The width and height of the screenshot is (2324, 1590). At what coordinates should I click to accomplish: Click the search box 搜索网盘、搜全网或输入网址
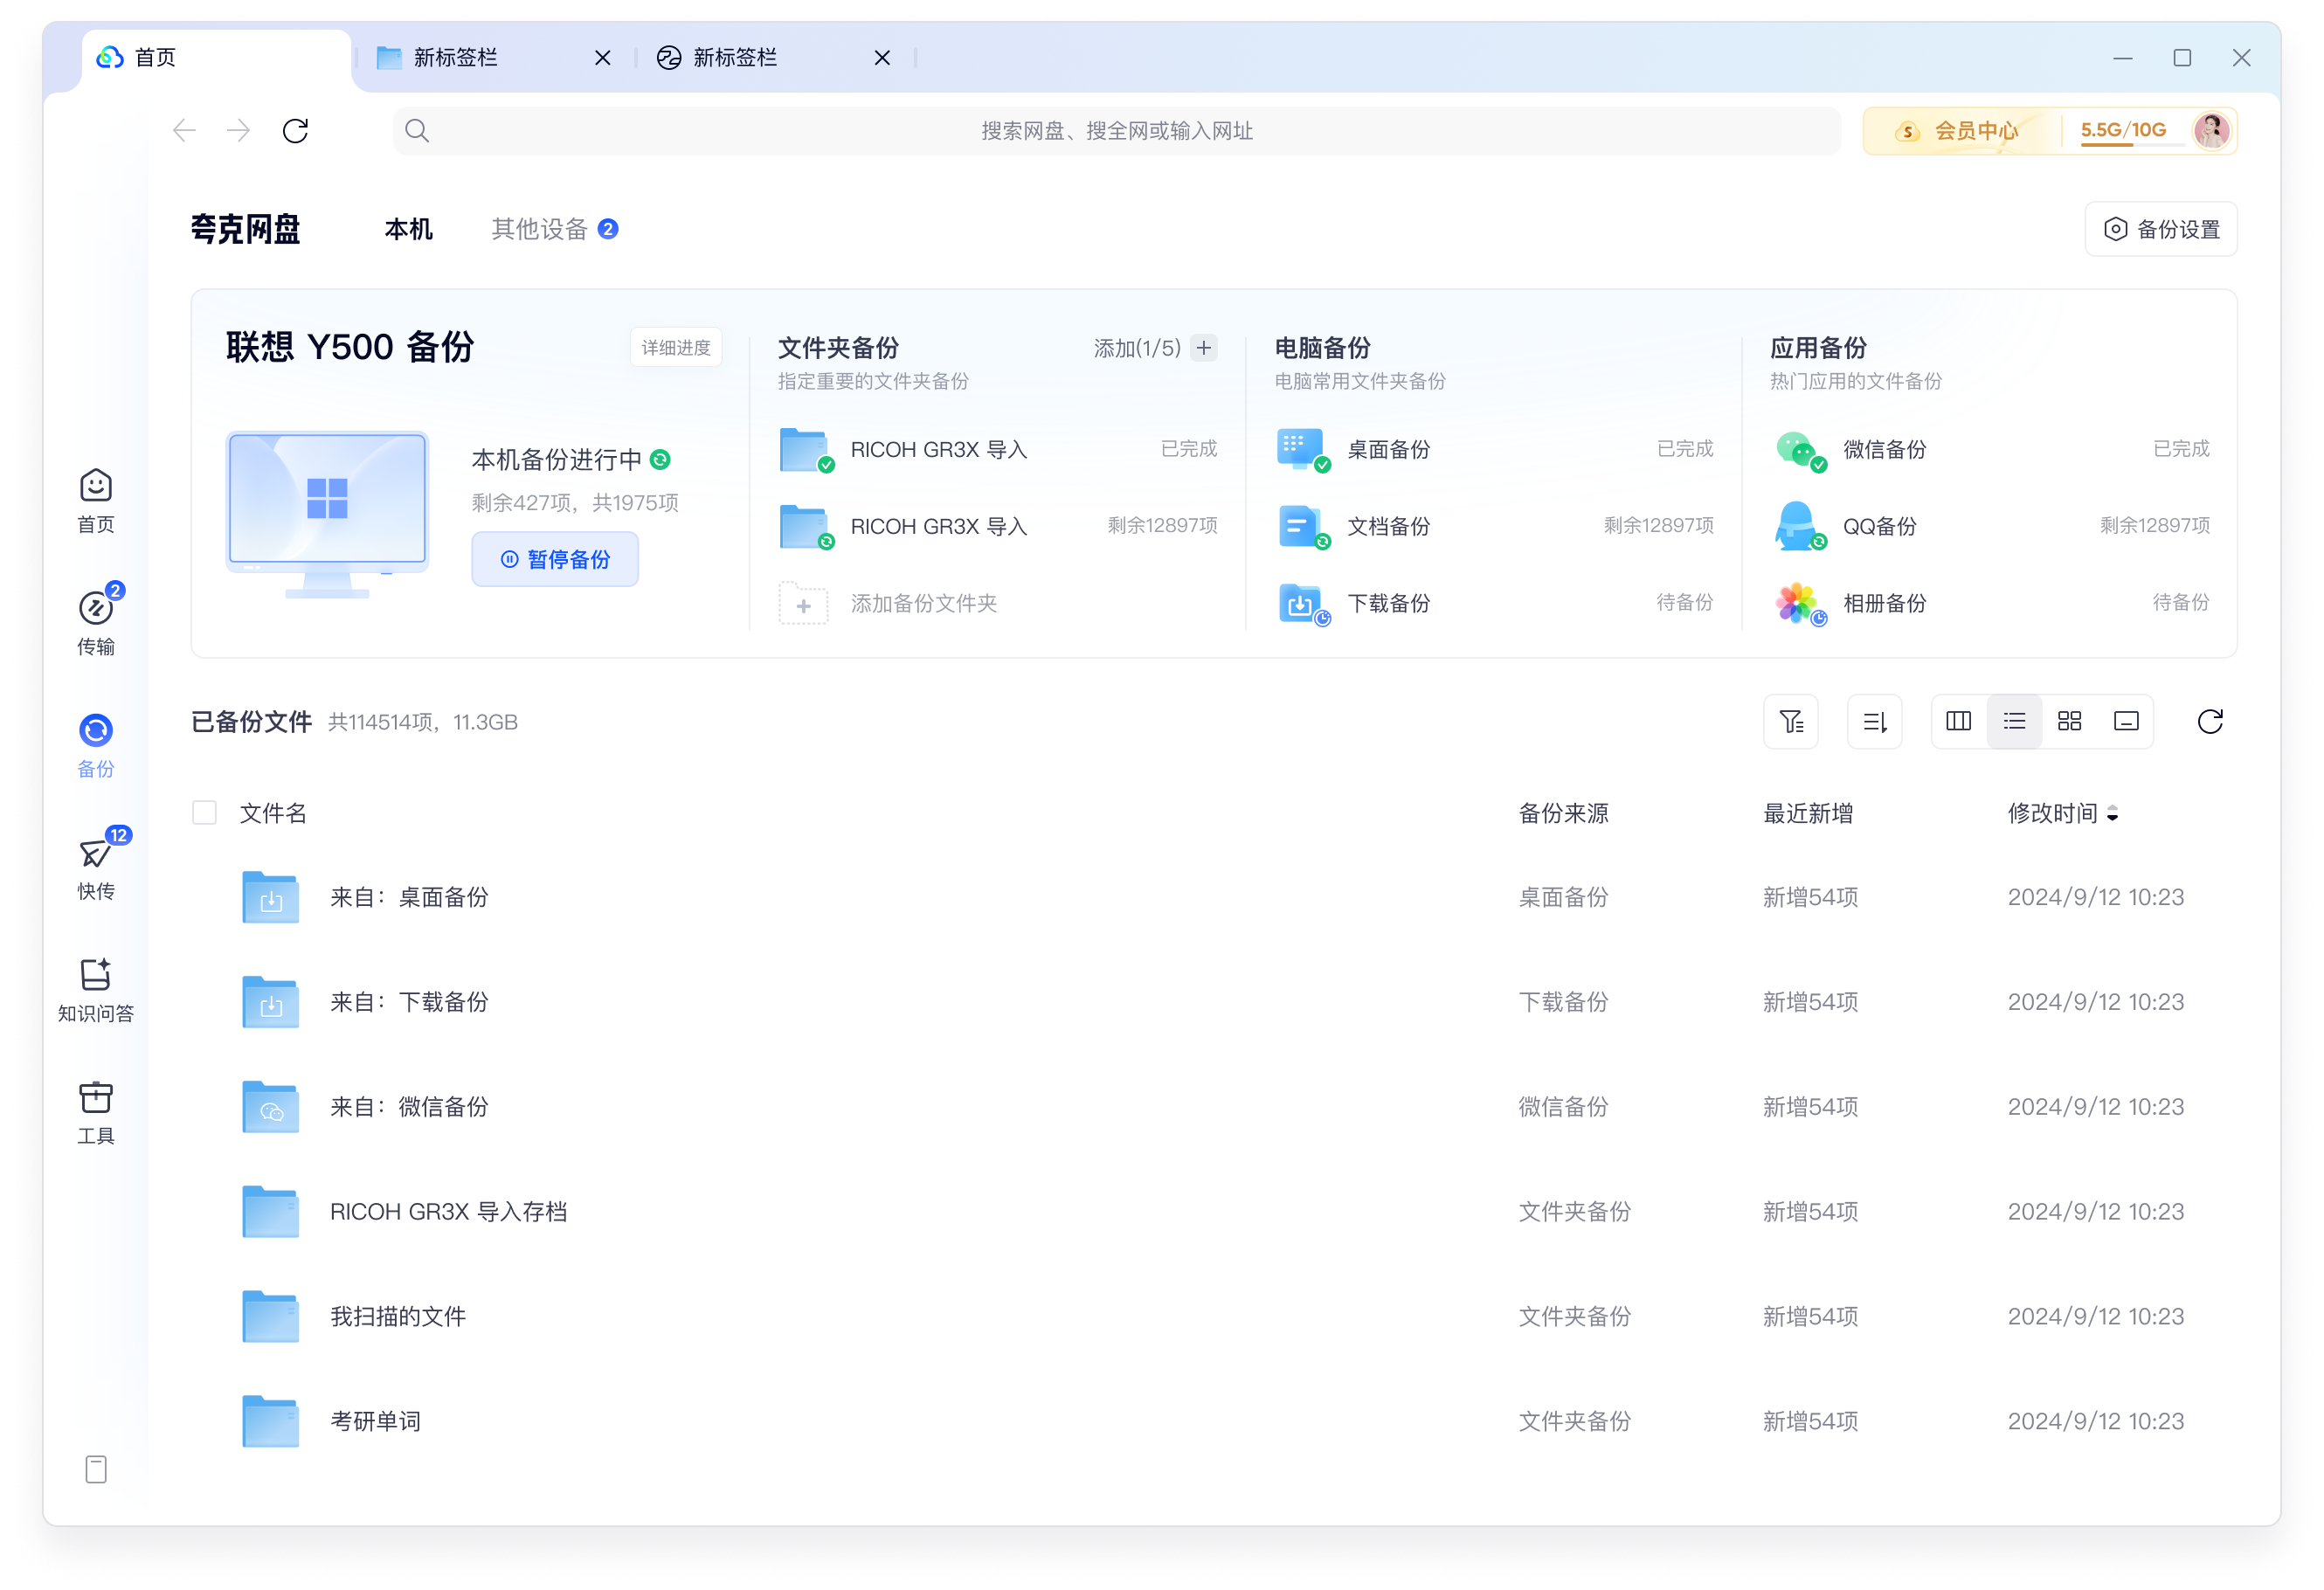point(1116,131)
